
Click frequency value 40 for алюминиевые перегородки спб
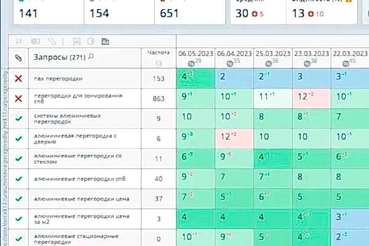pos(159,179)
